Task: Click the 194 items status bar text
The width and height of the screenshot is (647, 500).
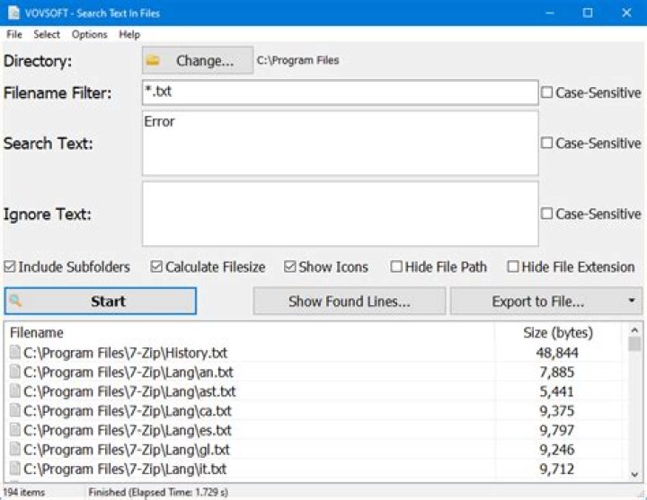Action: (x=24, y=492)
